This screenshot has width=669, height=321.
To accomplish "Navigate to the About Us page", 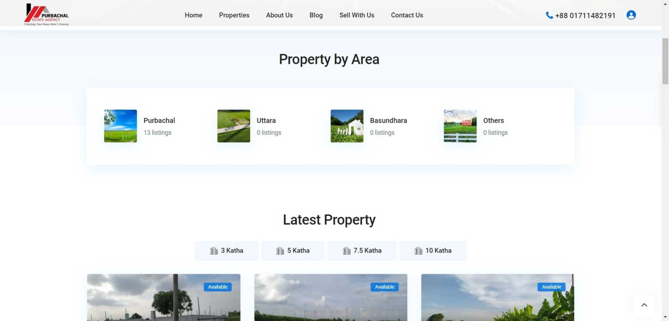I will (x=279, y=15).
